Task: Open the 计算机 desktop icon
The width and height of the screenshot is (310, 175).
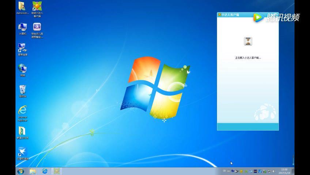Action: pos(22,29)
